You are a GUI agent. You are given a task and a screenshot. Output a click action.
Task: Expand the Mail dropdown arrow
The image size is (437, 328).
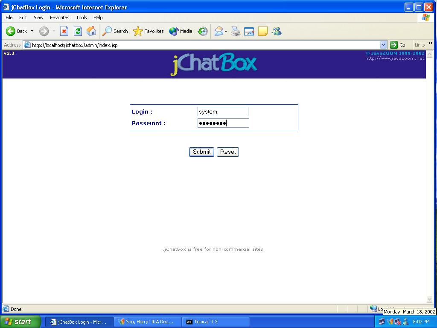pyautogui.click(x=226, y=31)
